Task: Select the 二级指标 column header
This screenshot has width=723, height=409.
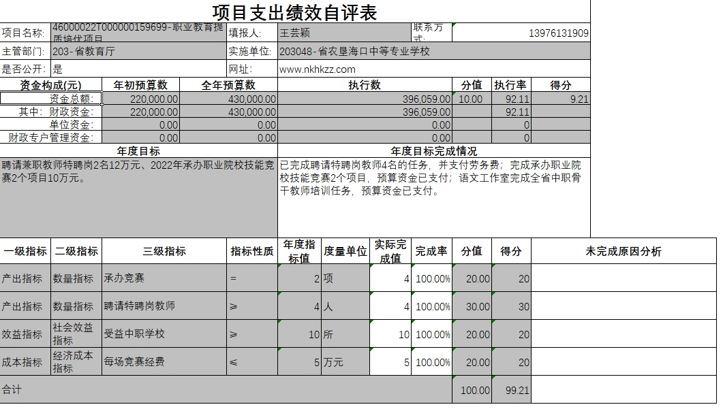Action: click(76, 251)
